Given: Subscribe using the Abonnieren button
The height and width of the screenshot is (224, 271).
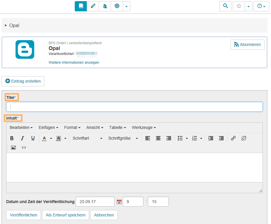Looking at the screenshot, I should coord(247,45).
